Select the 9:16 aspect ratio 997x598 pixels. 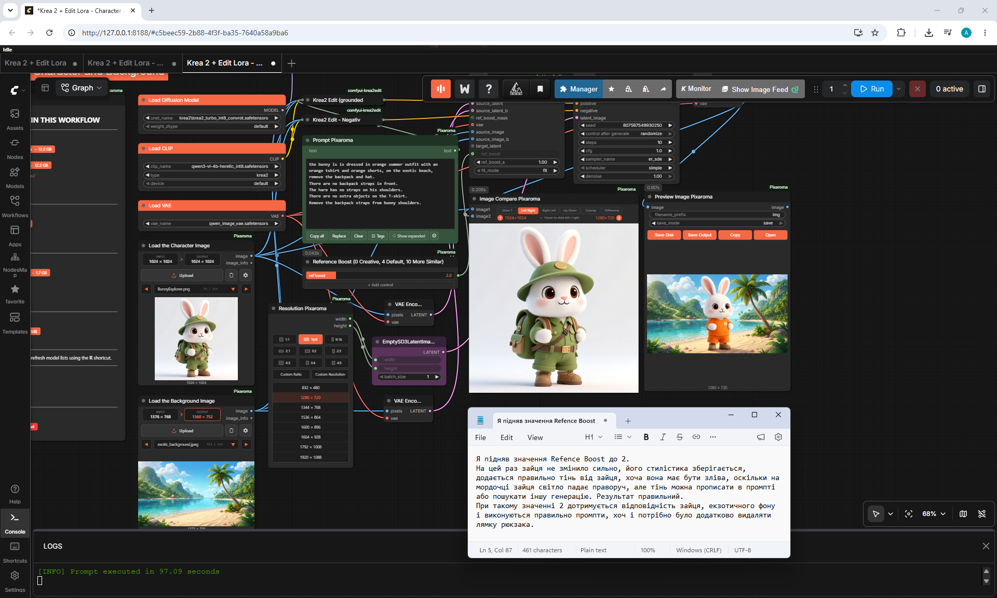336,339
